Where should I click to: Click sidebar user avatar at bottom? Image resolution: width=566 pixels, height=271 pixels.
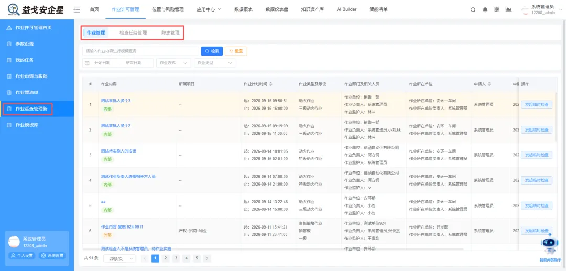(x=14, y=242)
